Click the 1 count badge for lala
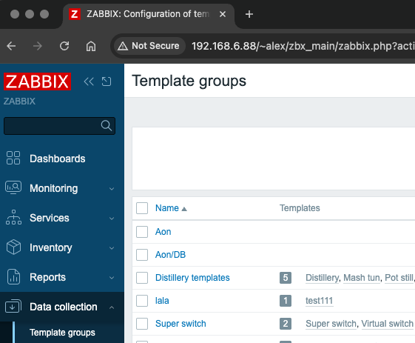 coord(286,301)
